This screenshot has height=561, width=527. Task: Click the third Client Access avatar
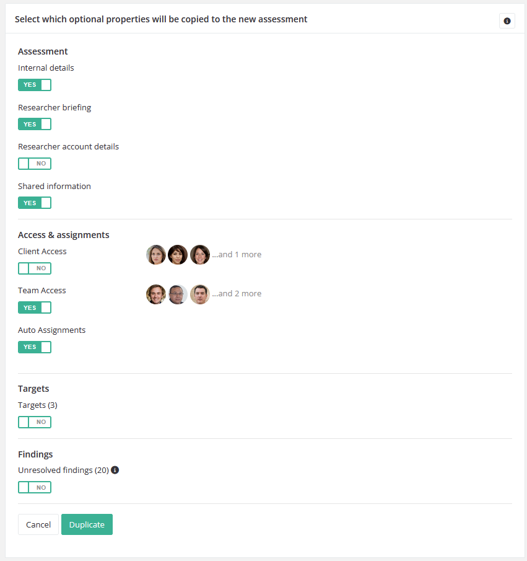(199, 254)
